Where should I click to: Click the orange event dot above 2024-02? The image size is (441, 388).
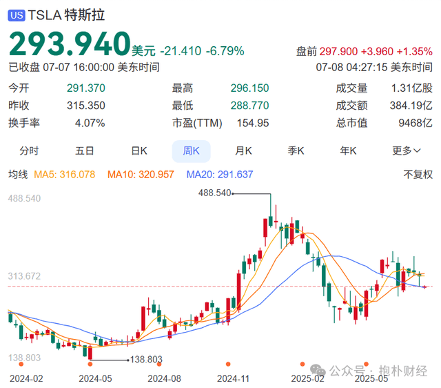(x=21, y=364)
